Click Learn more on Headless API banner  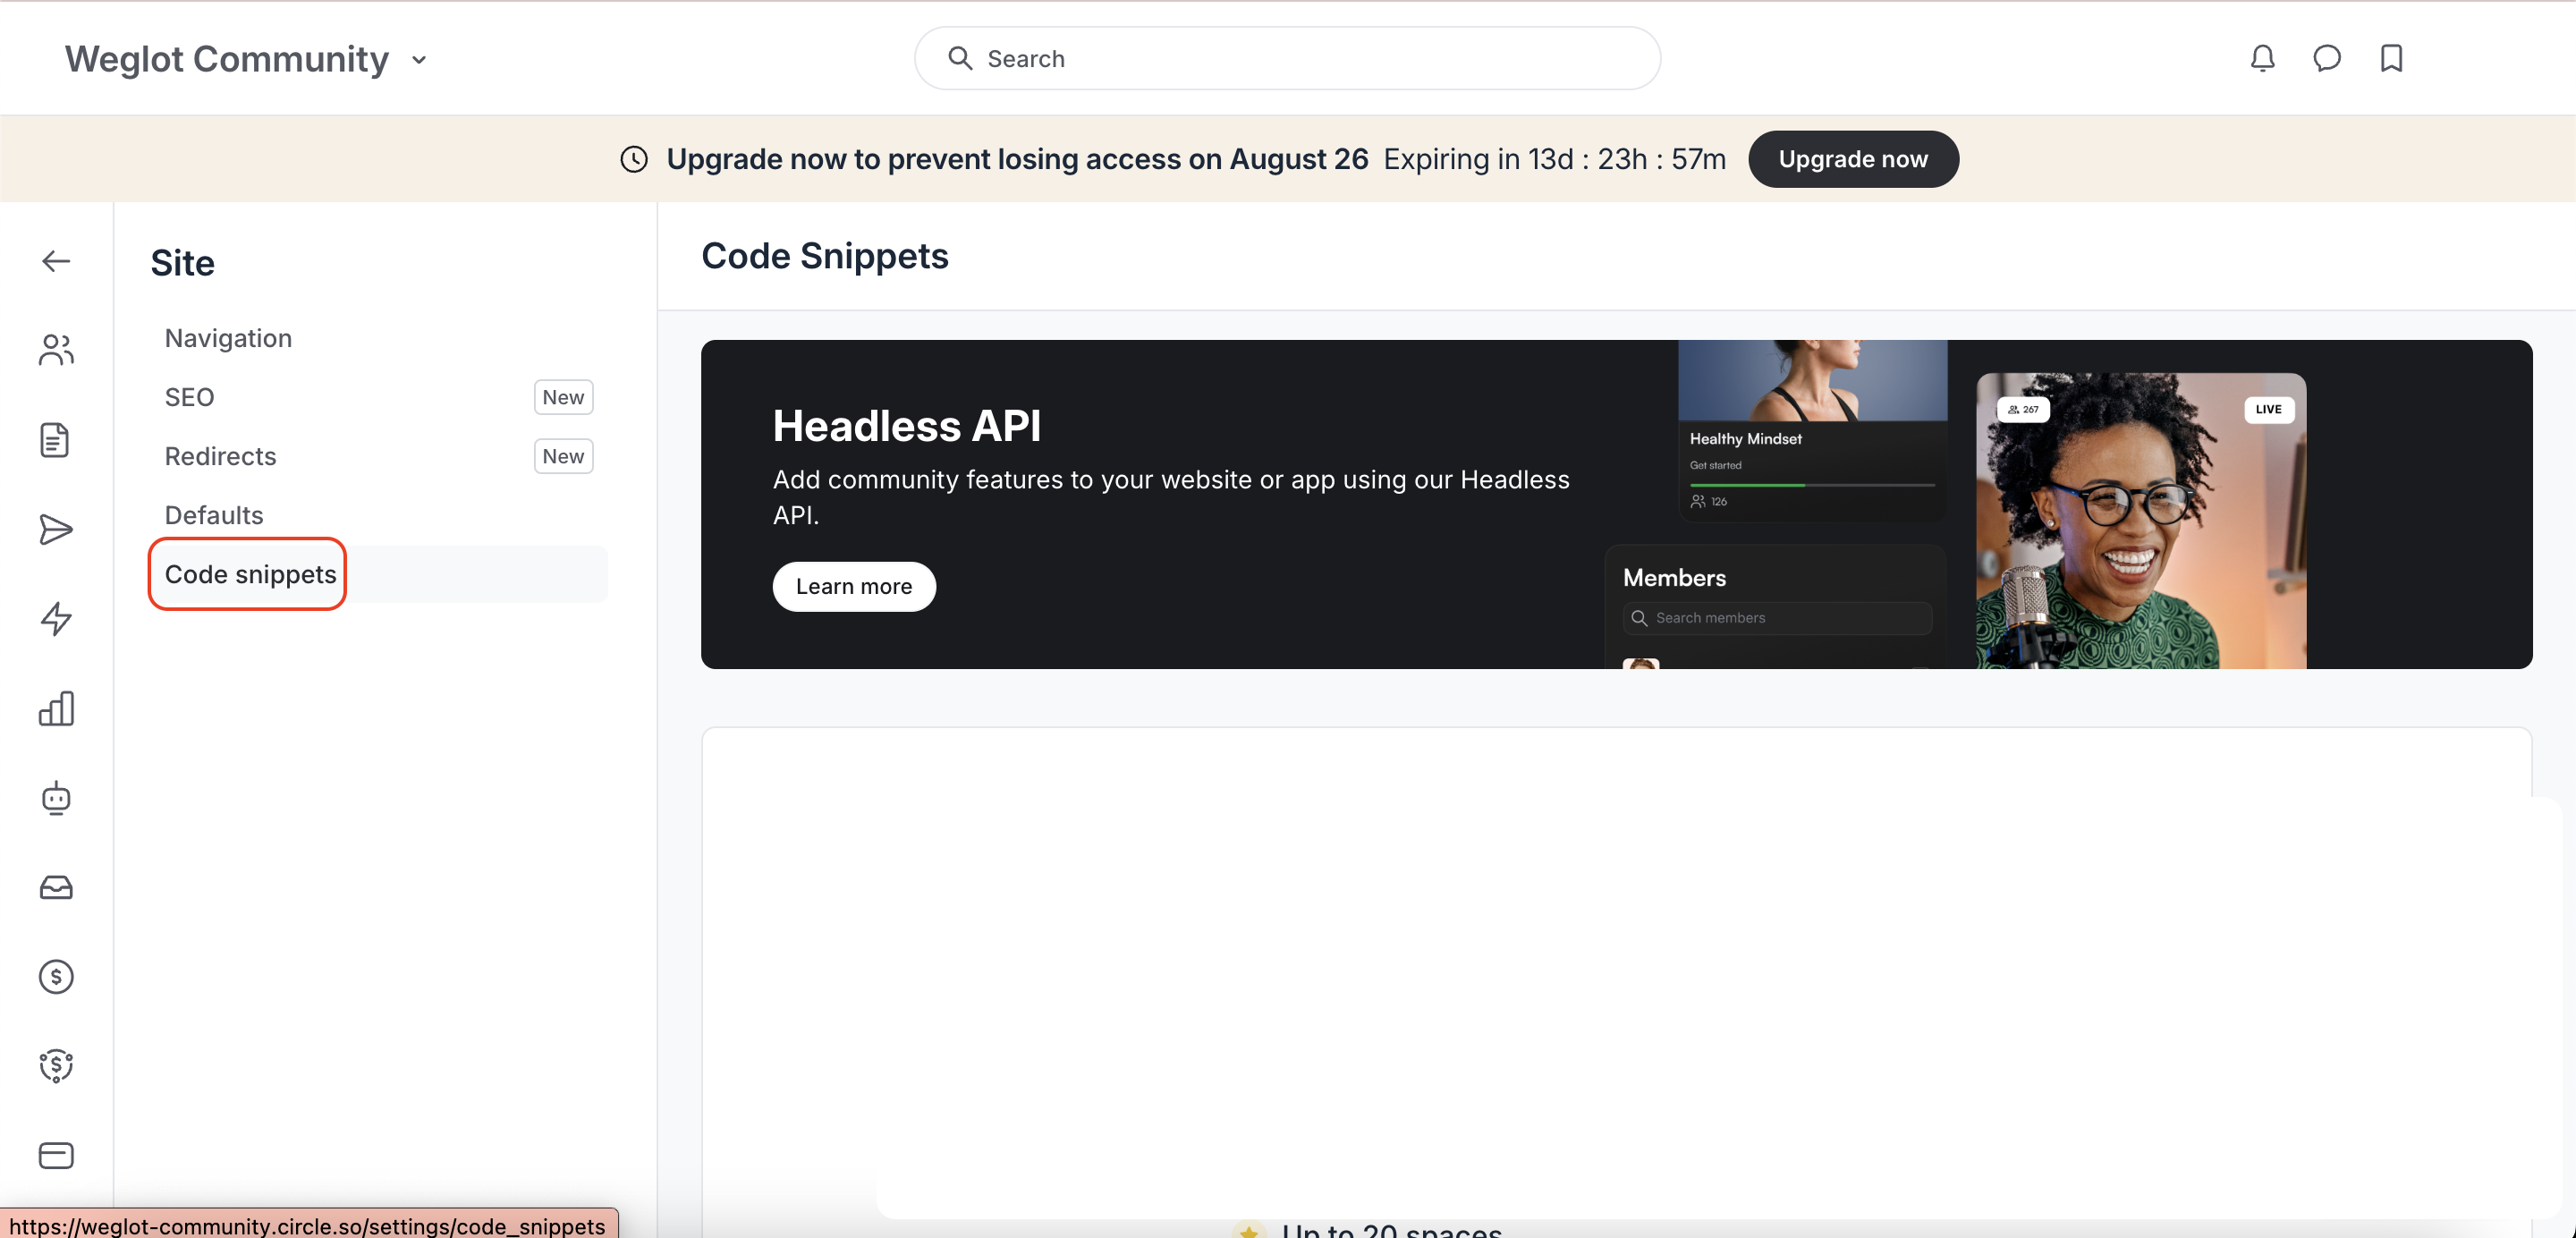click(x=854, y=586)
